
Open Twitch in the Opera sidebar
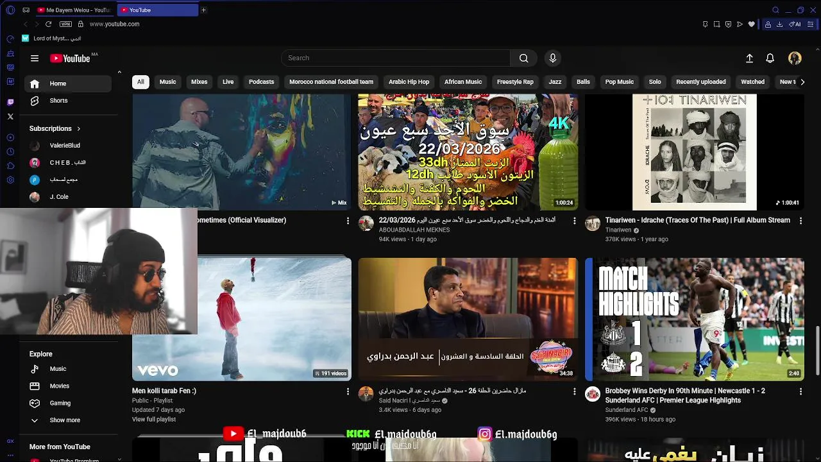point(10,103)
